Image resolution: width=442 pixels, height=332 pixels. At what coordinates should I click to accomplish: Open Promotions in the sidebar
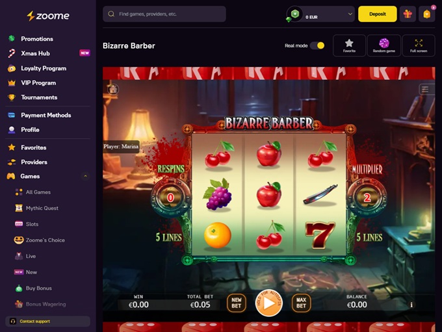coord(37,39)
